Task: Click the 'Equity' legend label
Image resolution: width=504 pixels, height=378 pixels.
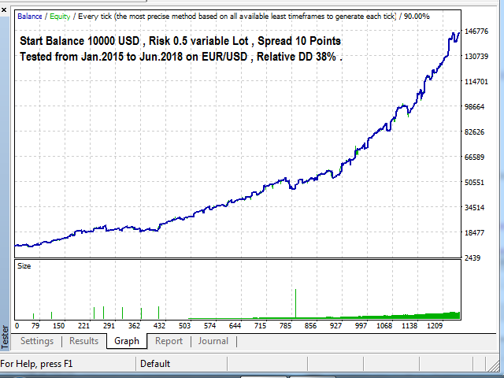Action: pos(60,17)
